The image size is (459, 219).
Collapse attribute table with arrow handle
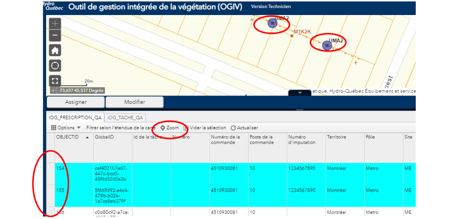[x=300, y=93]
